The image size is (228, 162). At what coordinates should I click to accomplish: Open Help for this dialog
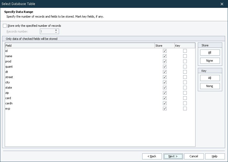point(215,156)
